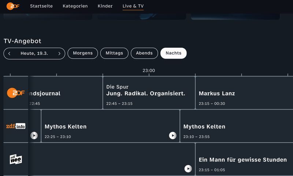Select the Nachts time filter
The width and height of the screenshot is (293, 176).
(x=173, y=53)
